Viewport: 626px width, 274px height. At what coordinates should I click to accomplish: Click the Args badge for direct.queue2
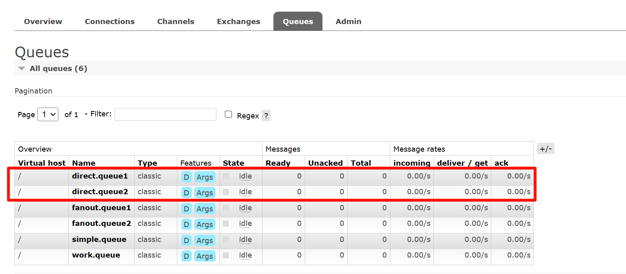[x=205, y=193]
